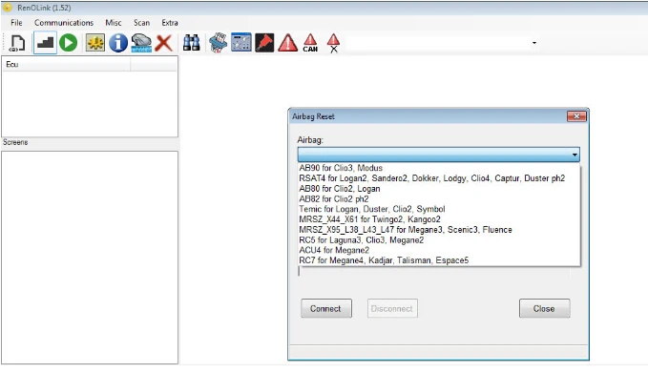Click the red injector toolbar icon

(264, 43)
